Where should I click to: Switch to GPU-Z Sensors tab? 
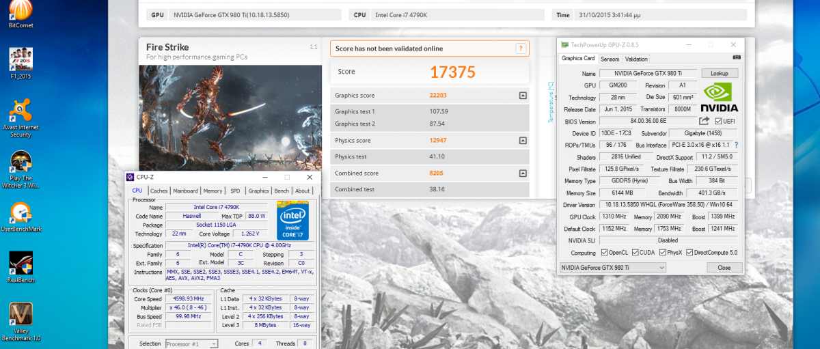[610, 59]
